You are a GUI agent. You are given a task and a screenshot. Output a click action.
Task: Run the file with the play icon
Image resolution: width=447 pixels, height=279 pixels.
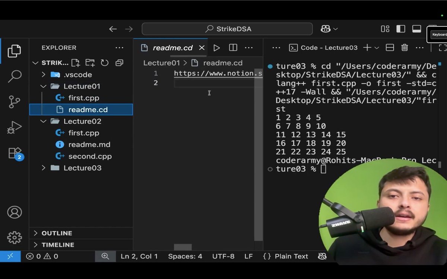[x=216, y=48]
